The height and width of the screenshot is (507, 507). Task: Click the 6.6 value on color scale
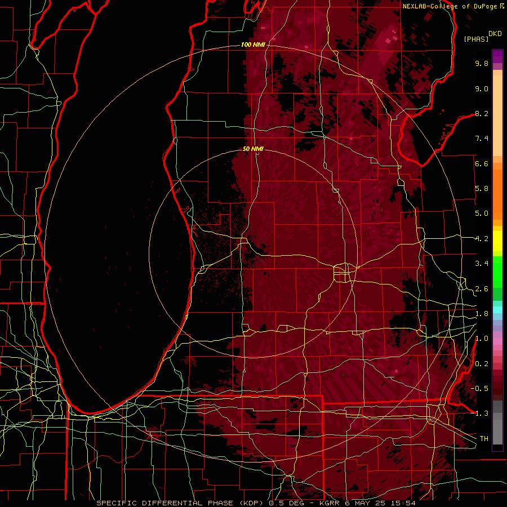(x=482, y=163)
